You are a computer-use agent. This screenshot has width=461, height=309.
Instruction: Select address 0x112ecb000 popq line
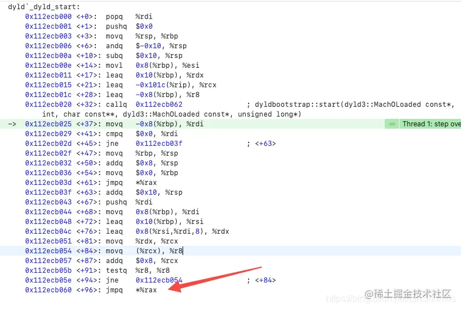tap(89, 17)
